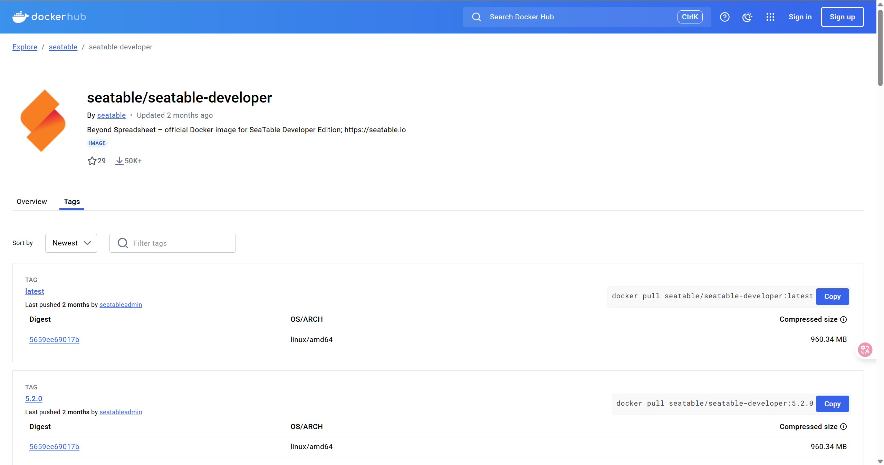
Task: Click the 5.2.0 docker pull command text
Action: tap(715, 404)
